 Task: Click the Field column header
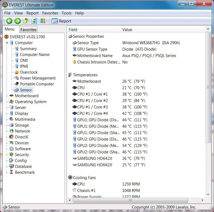[94, 30]
